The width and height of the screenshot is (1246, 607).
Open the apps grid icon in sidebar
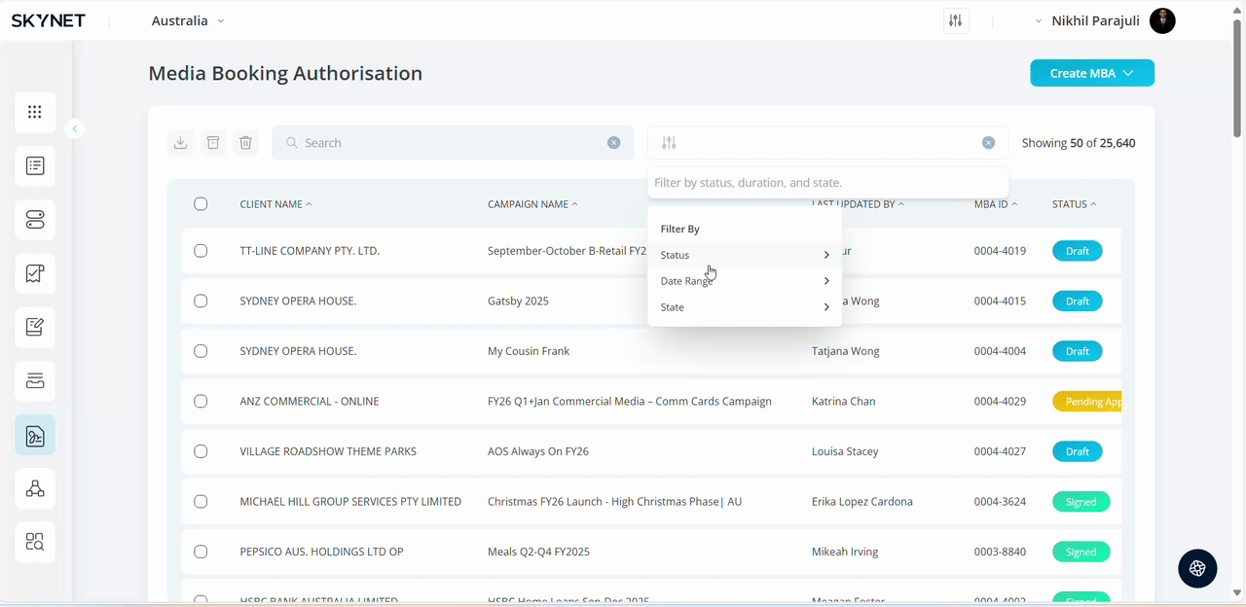(35, 112)
